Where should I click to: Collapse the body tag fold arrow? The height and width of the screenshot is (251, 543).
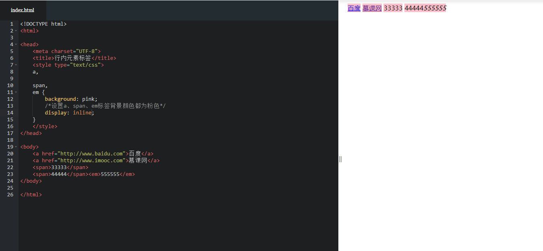click(x=16, y=147)
